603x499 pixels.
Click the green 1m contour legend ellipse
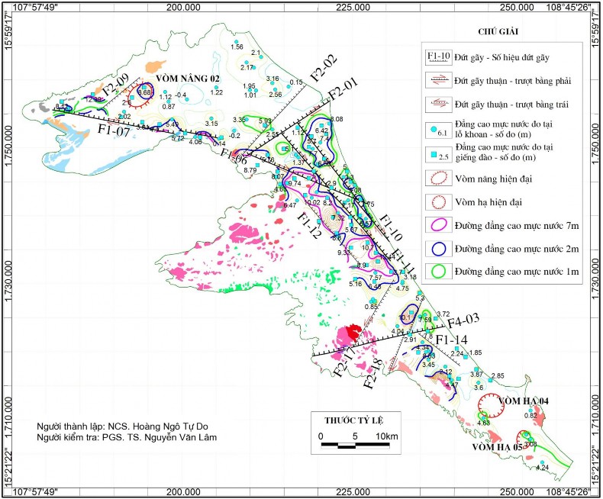[x=437, y=271]
